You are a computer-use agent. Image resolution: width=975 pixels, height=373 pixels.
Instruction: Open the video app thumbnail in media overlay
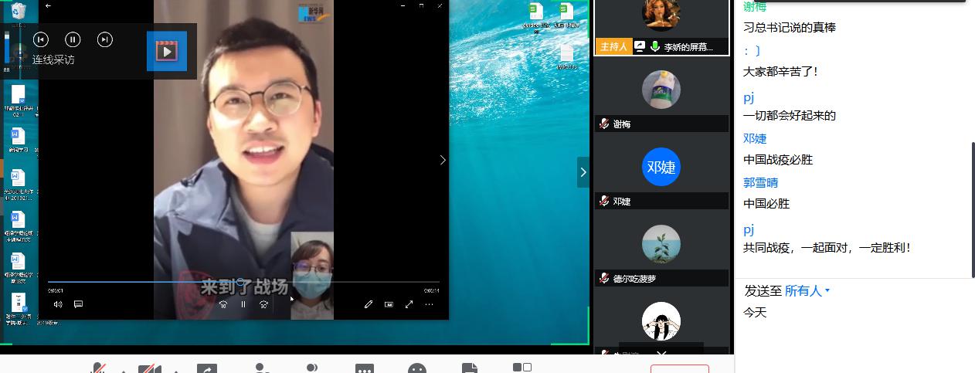[167, 51]
